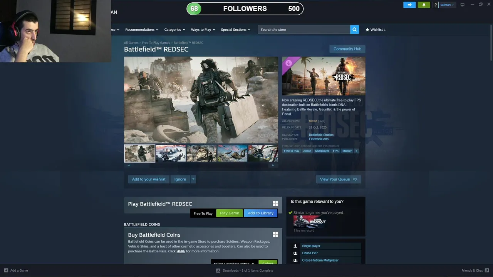Open the Ignore options dropdown arrow
493x277 pixels.
[x=193, y=179]
